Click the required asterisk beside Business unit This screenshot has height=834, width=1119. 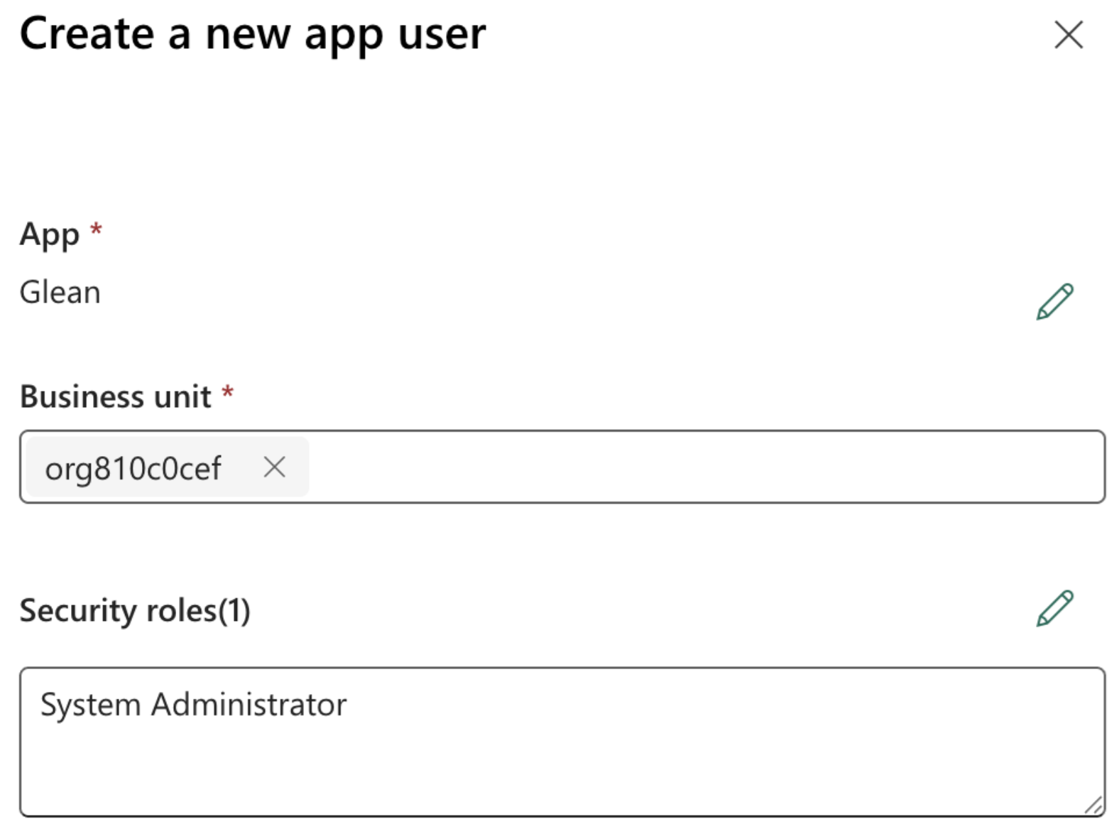[227, 391]
